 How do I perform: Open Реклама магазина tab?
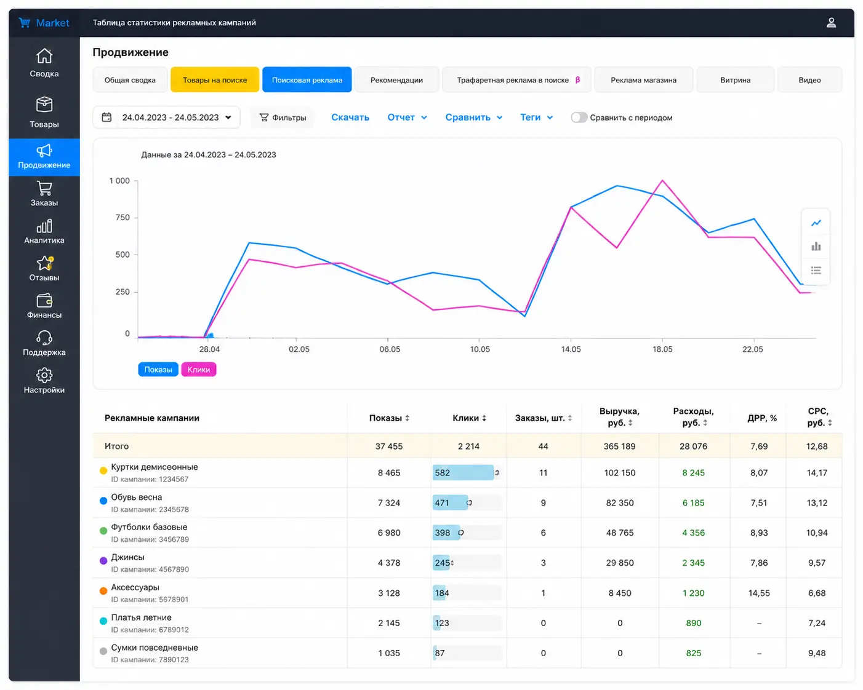coord(643,80)
